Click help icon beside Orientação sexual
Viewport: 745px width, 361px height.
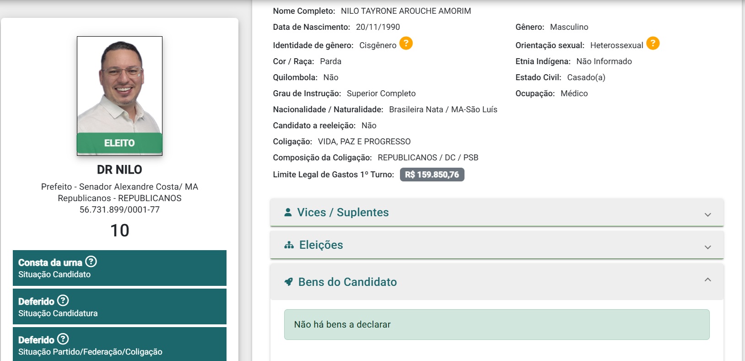653,44
